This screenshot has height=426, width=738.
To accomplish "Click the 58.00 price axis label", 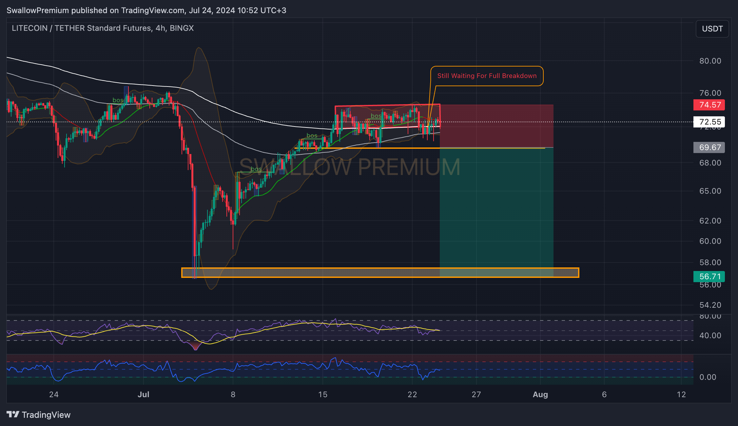I will [710, 262].
